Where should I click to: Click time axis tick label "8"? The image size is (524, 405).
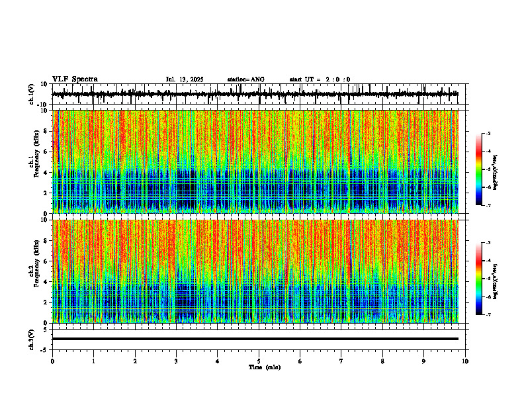point(382,361)
